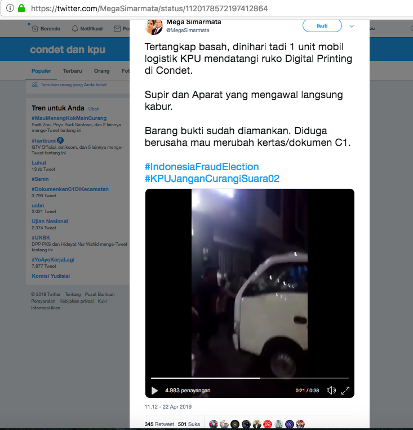The image size is (413, 430).
Task: Expand the video to fullscreen
Action: pos(346,391)
